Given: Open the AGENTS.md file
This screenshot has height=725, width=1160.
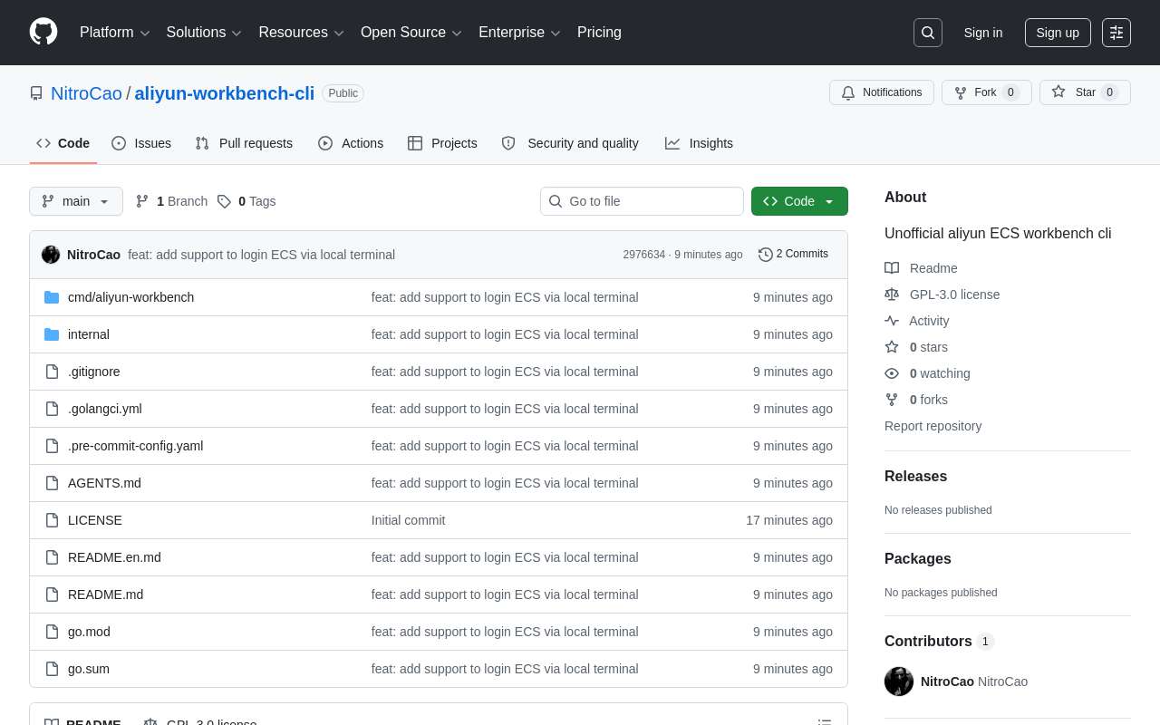Looking at the screenshot, I should coord(104,483).
